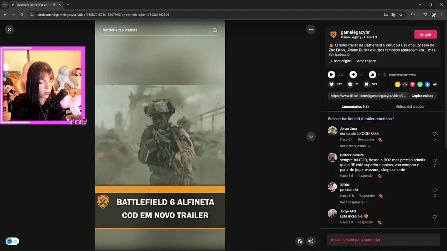Image resolution: width=447 pixels, height=251 pixels.
Task: Click the install app icon in address bar
Action: click(x=386, y=15)
